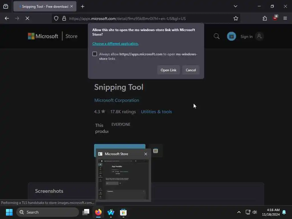Click the taskbar Search box
Viewport: 292px width, 219px height.
pyautogui.click(x=48, y=212)
